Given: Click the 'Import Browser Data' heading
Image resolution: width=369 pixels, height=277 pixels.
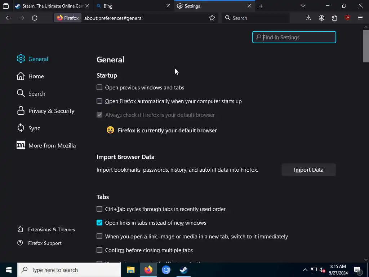Looking at the screenshot, I should click(x=125, y=157).
